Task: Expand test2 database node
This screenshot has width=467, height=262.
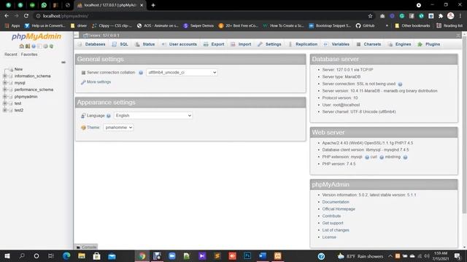Action: click(5, 110)
